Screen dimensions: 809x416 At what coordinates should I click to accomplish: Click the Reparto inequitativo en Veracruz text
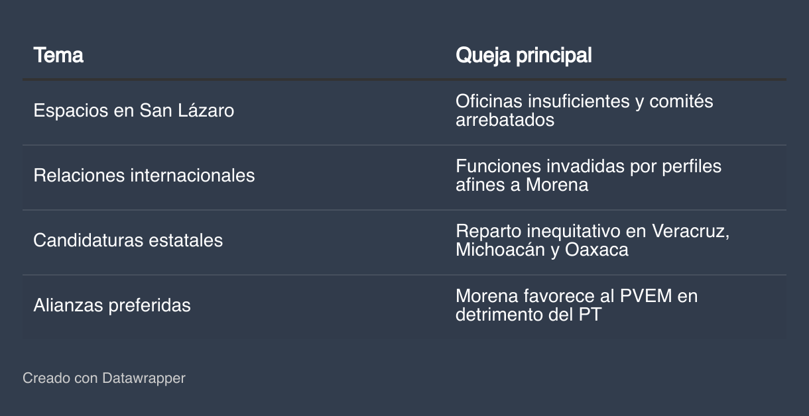click(593, 231)
